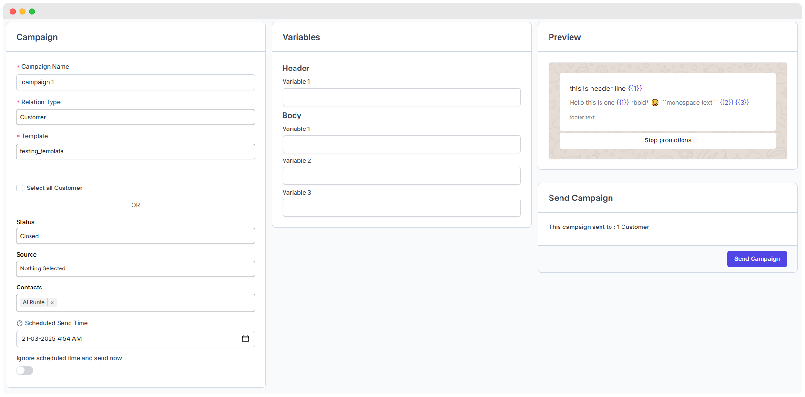Click the Body Variable 1 input
Screen dimensions: 805x397
point(401,144)
